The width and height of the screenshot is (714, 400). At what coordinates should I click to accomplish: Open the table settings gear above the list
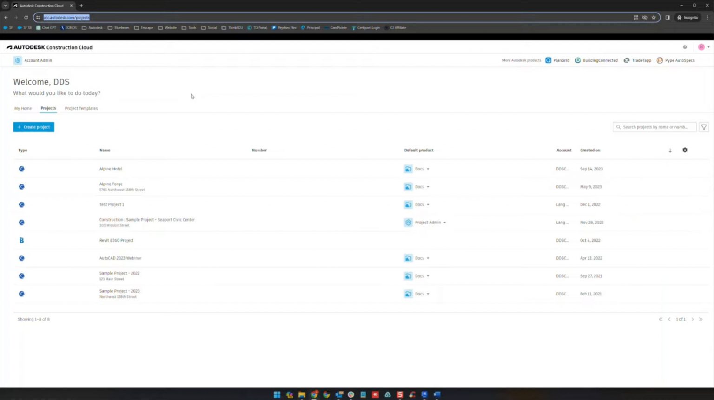[685, 150]
